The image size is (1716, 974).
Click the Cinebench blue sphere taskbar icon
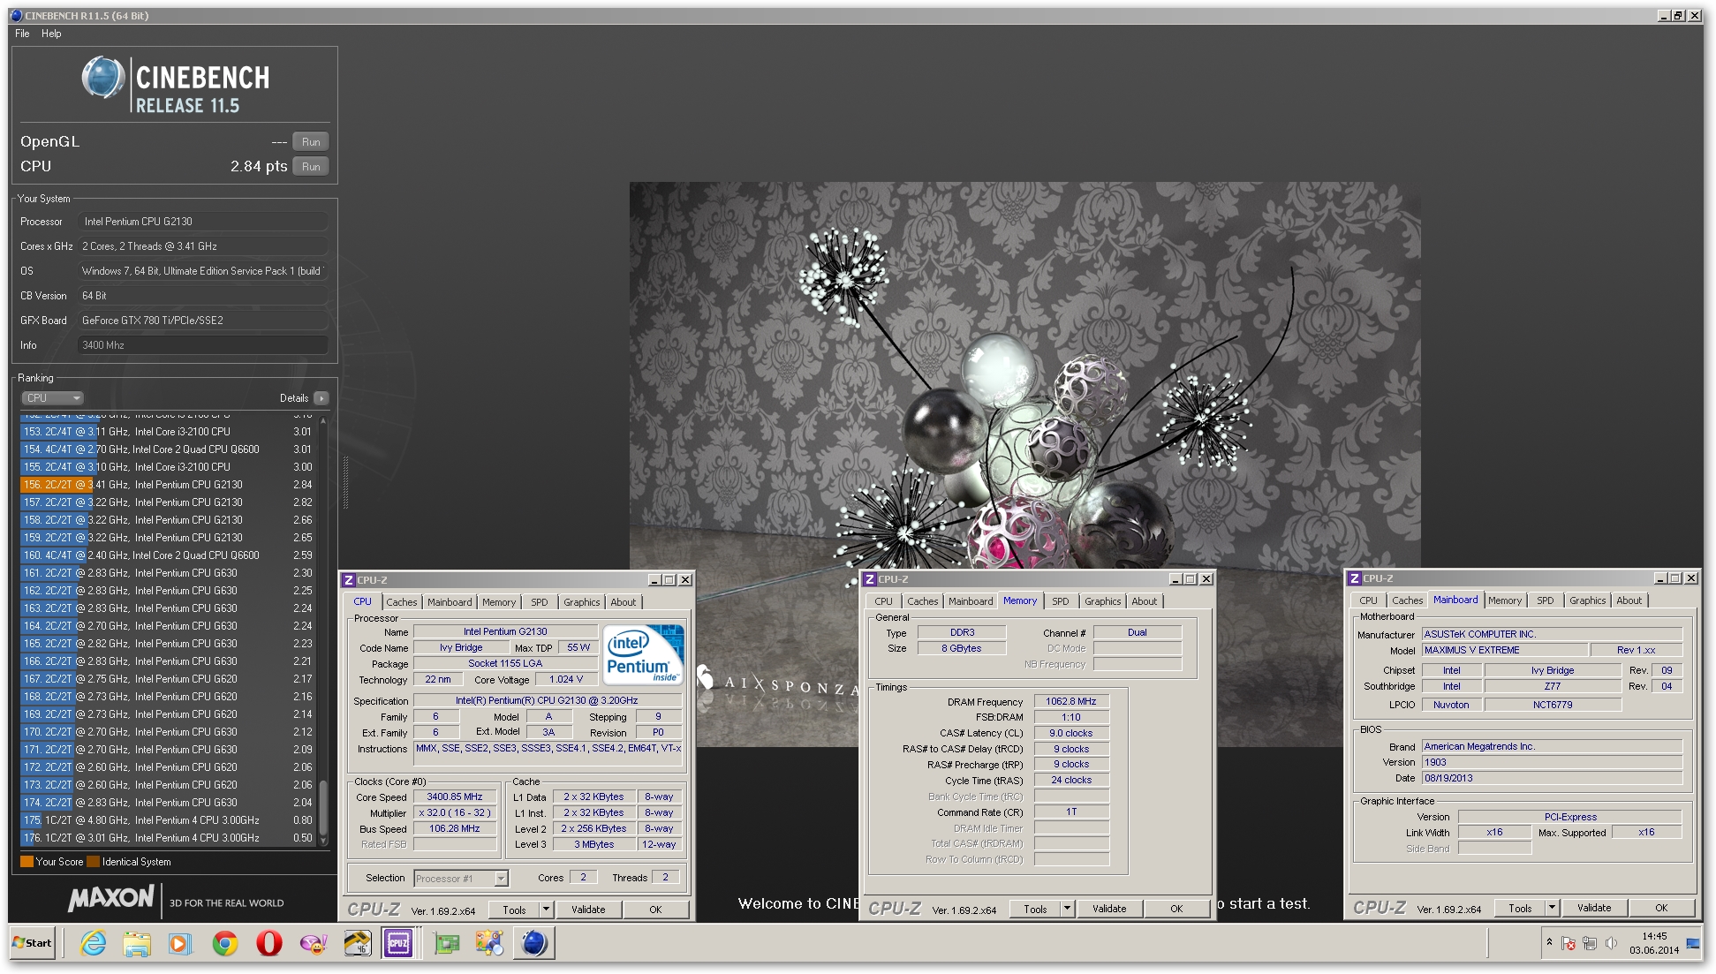[x=534, y=943]
